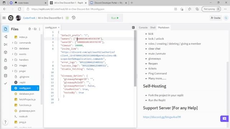Toggle the editor layout panel icon
Image resolution: width=230 pixels, height=129 pixels.
(x=133, y=27)
